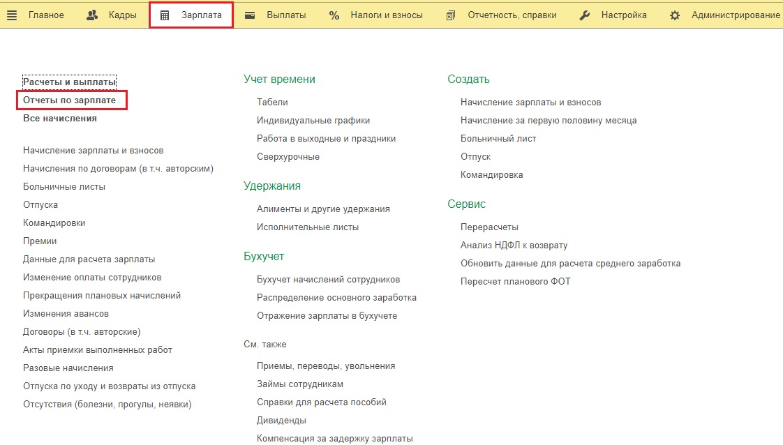The image size is (783, 445).
Task: Click the percent icon for Налоги и взносы
Action: [x=334, y=15]
